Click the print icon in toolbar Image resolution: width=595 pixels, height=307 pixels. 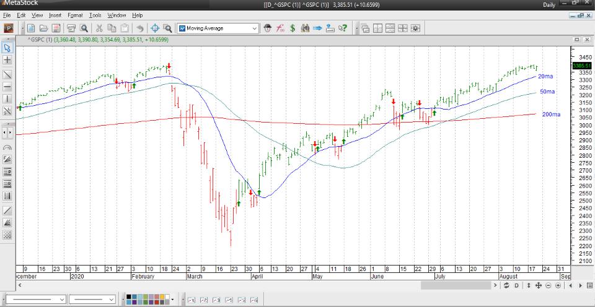pyautogui.click(x=71, y=28)
